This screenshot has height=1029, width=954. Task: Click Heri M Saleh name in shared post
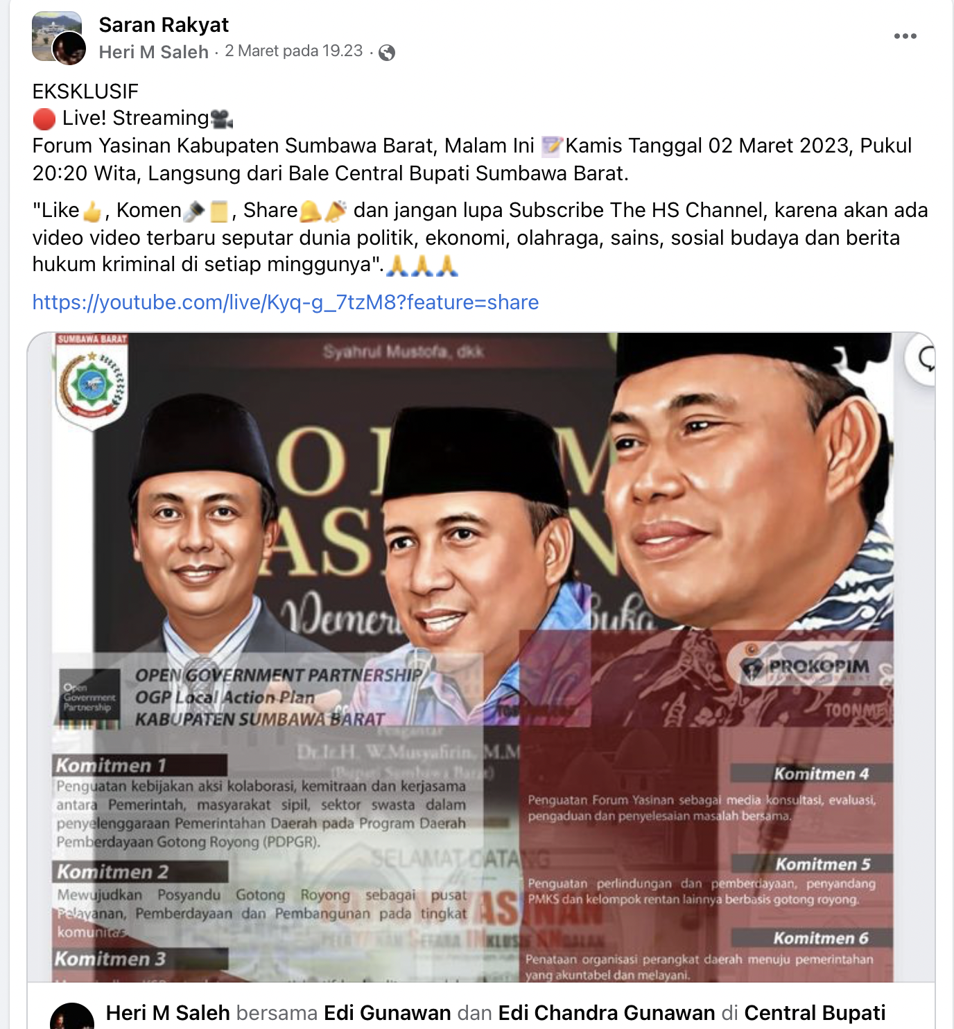pyautogui.click(x=168, y=1013)
